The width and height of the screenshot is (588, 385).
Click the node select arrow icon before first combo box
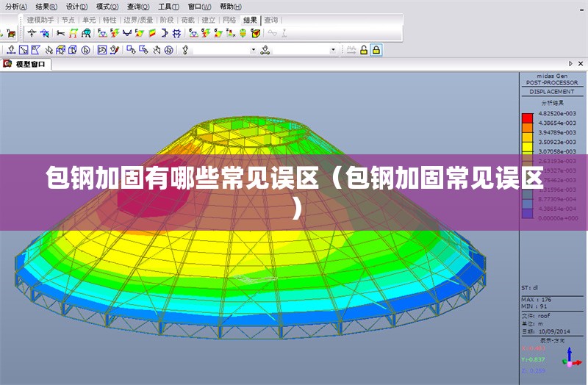pyautogui.click(x=185, y=50)
